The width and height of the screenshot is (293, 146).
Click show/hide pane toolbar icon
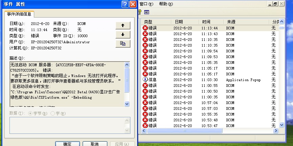pos(147,12)
